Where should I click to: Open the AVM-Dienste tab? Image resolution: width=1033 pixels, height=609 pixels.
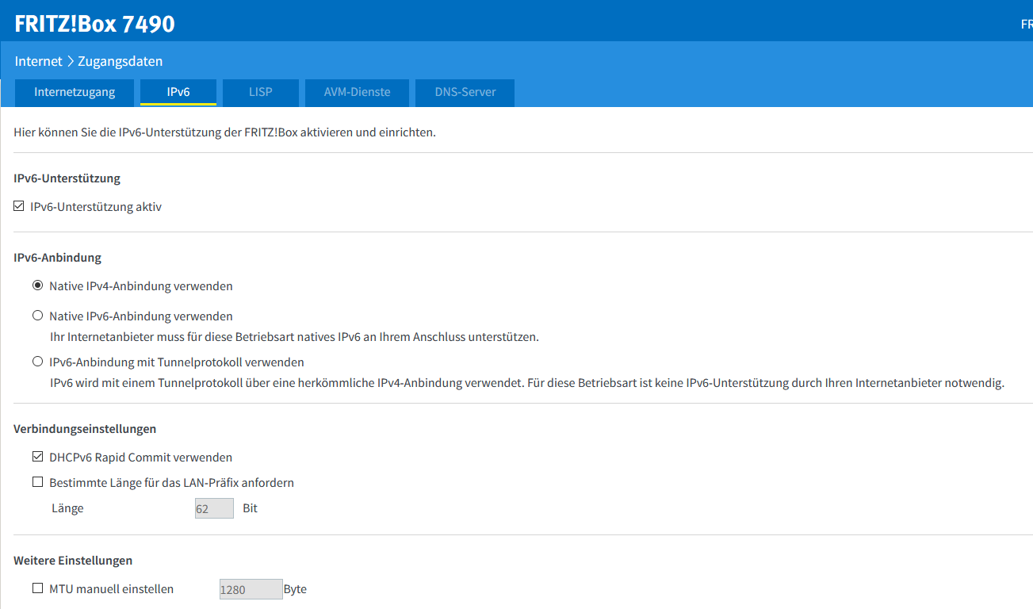point(358,92)
